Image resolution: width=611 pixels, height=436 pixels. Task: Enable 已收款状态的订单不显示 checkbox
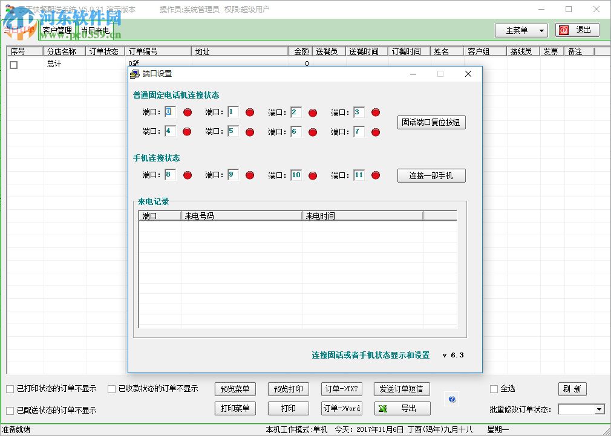pos(111,389)
